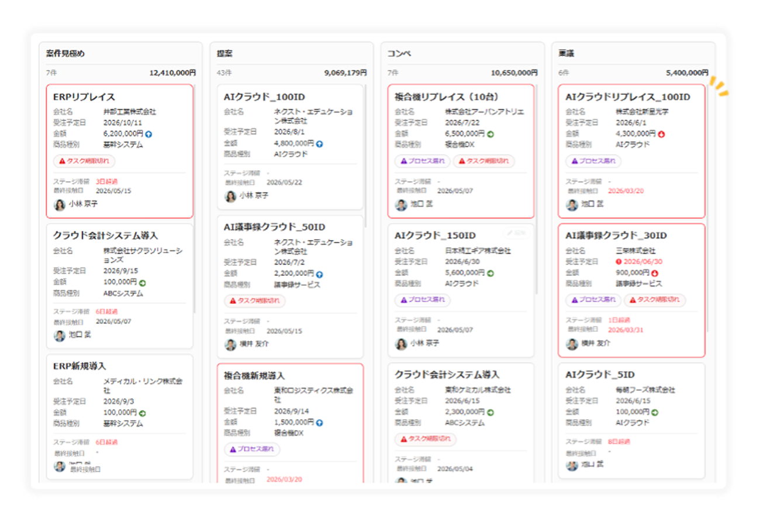Open the AIクラウド_5ID card title

click(x=600, y=375)
